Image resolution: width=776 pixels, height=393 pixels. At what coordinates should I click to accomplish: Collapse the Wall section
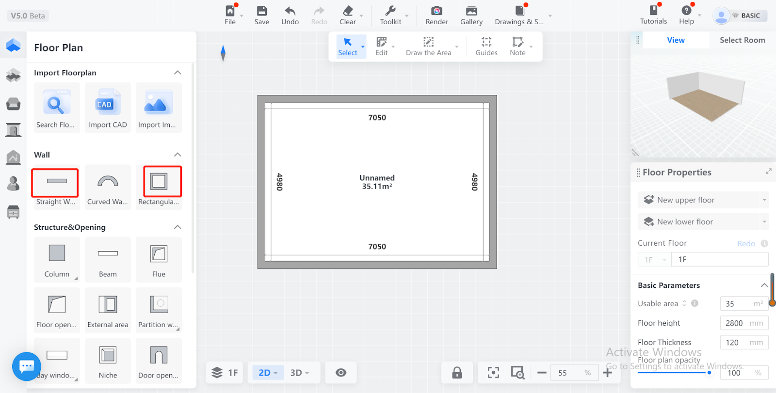(178, 155)
